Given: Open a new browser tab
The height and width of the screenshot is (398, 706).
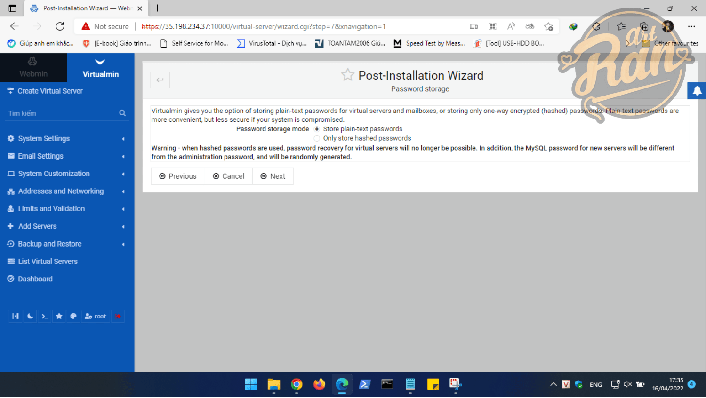Looking at the screenshot, I should tap(157, 8).
